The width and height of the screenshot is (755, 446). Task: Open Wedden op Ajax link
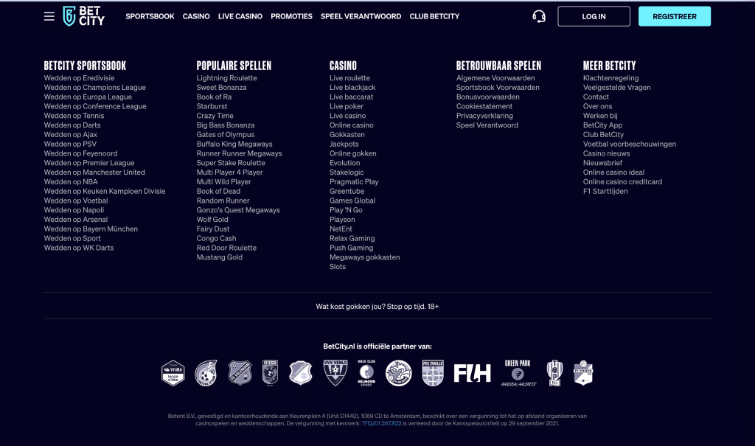pos(70,135)
